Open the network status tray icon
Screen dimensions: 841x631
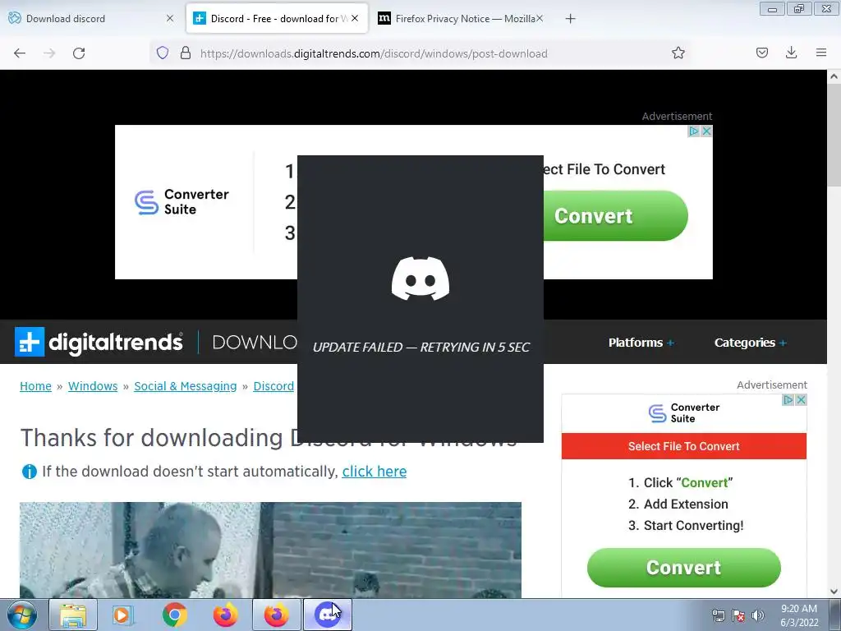tap(718, 615)
